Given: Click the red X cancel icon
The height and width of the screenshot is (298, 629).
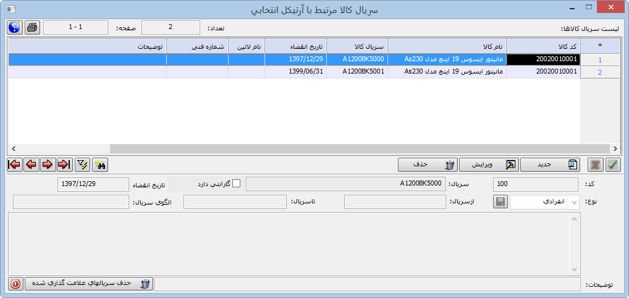Looking at the screenshot, I should point(595,164).
